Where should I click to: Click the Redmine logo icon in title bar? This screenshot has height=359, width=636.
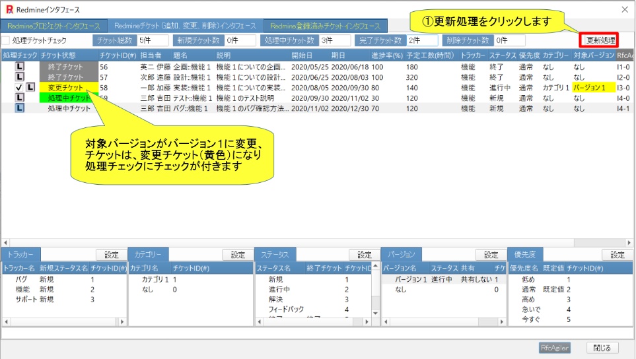[x=9, y=9]
